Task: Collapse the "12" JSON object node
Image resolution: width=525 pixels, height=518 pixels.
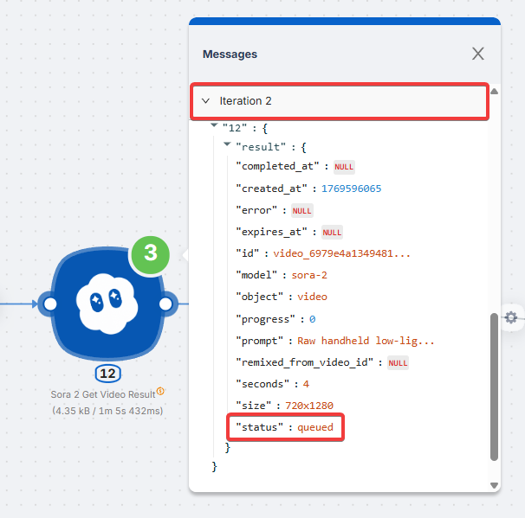Action: (x=215, y=126)
